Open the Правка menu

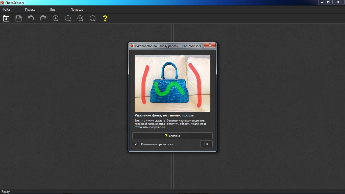[x=30, y=10]
